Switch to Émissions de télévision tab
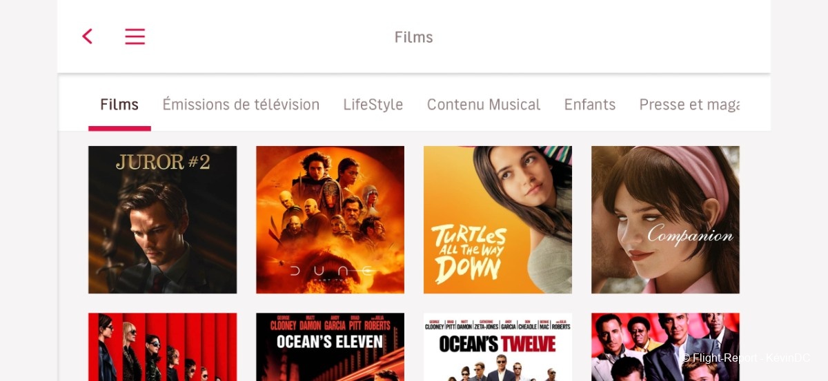This screenshot has width=828, height=381. tap(241, 105)
